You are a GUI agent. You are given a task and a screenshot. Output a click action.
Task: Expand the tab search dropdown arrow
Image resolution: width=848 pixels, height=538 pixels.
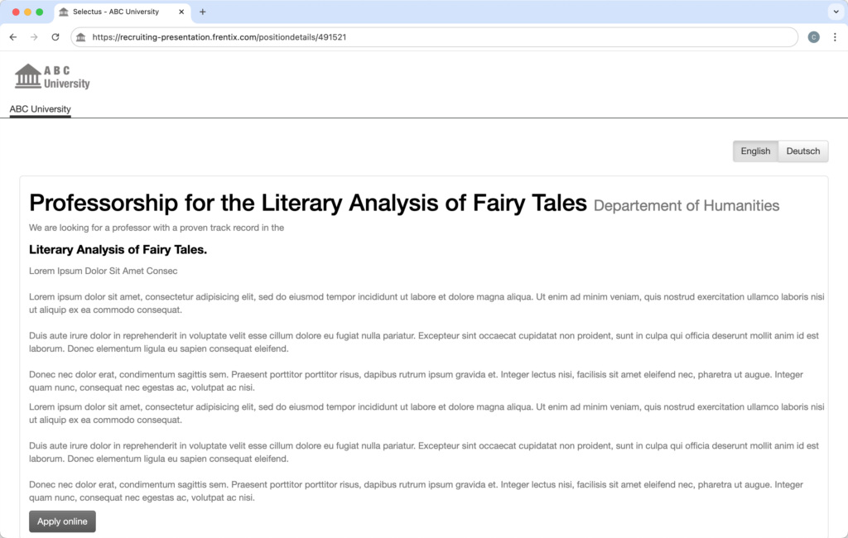(836, 12)
